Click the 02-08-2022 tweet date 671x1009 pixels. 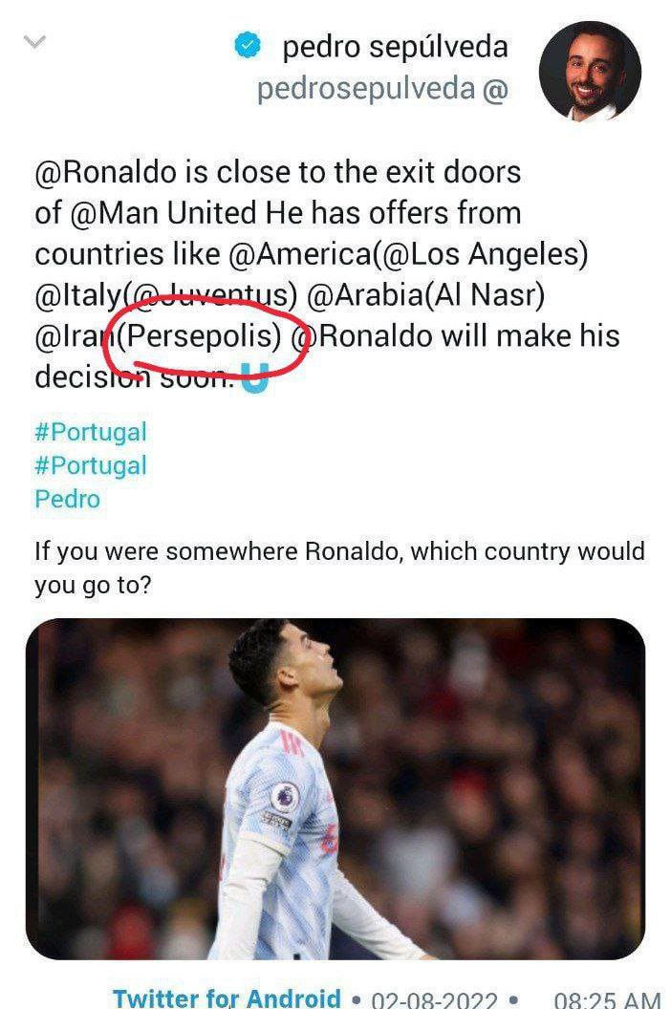click(x=434, y=1000)
